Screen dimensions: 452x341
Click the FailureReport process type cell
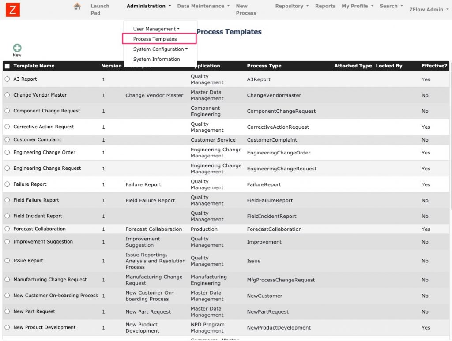click(x=264, y=184)
